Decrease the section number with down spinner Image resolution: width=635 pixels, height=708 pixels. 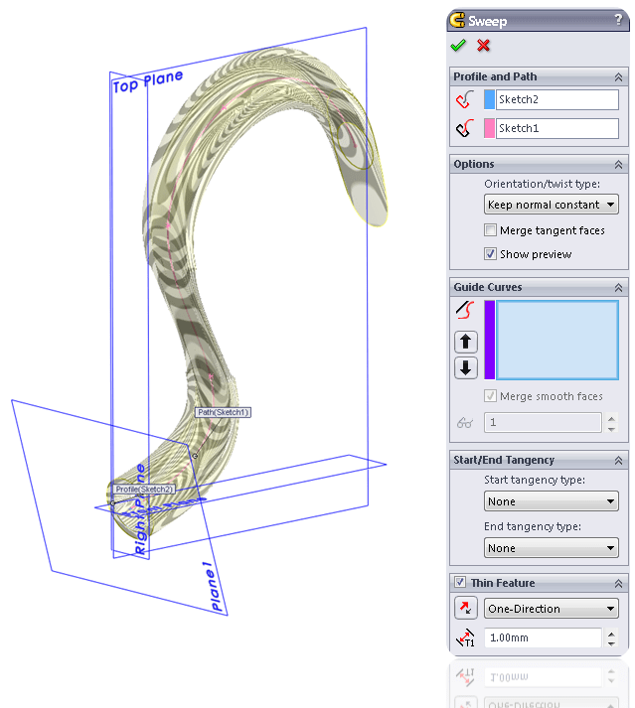coord(611,429)
